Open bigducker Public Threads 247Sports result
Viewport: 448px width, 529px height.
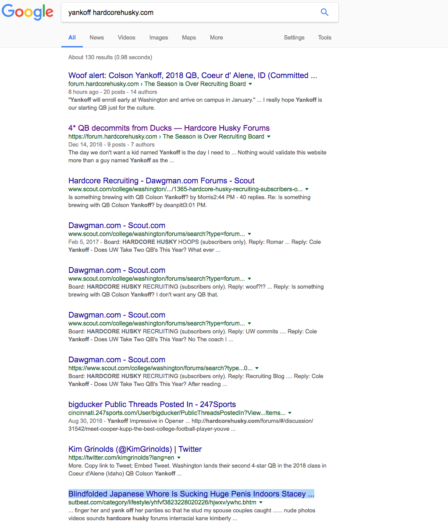tap(152, 404)
